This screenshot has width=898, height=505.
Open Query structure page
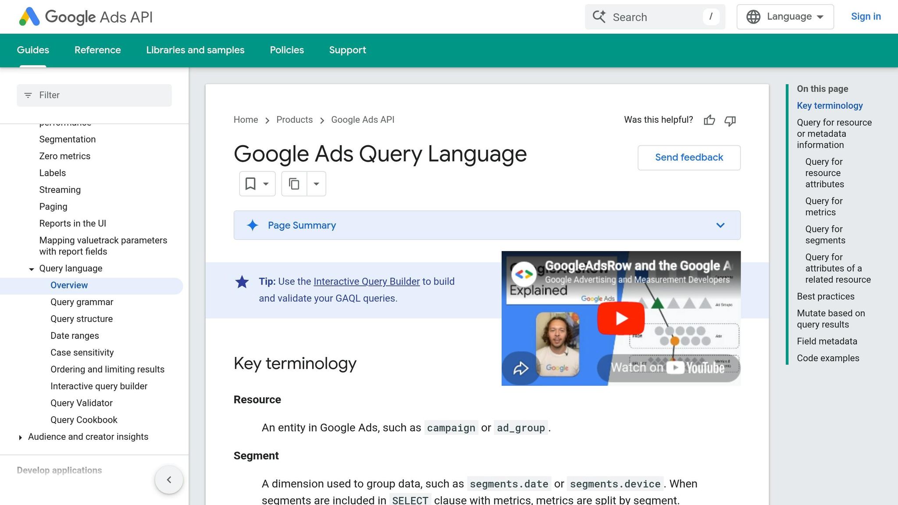(x=82, y=319)
